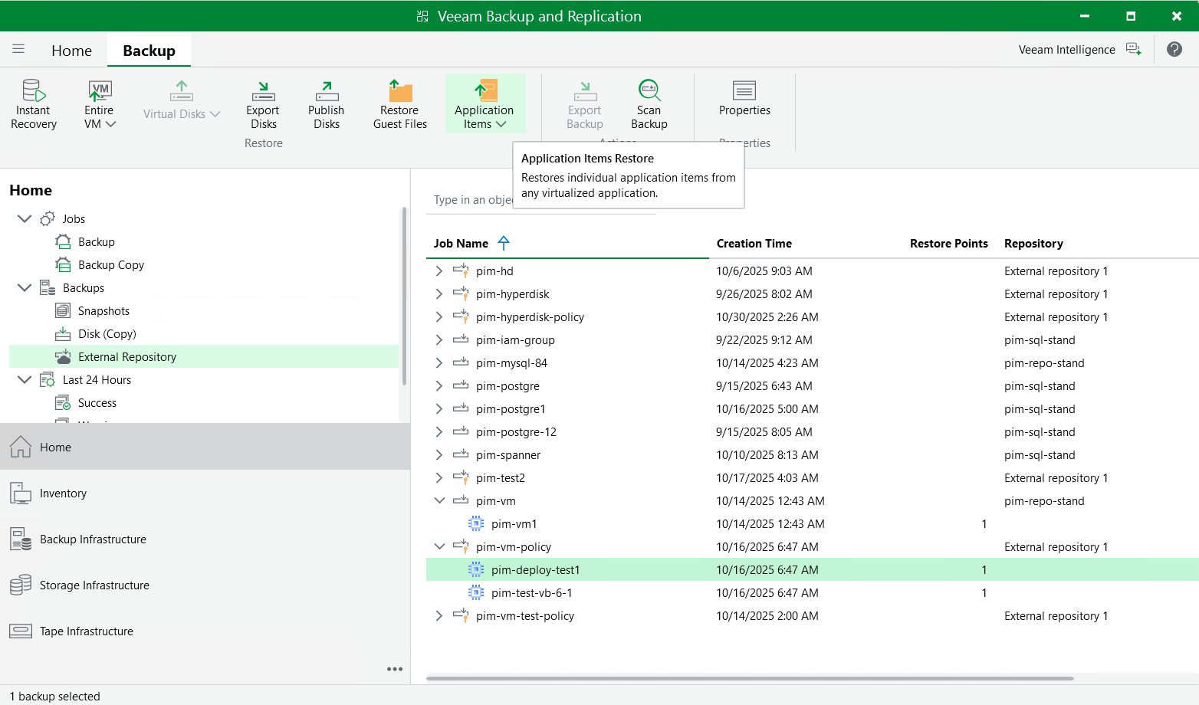Expand the pim-mysql-84 backup row

(x=439, y=363)
